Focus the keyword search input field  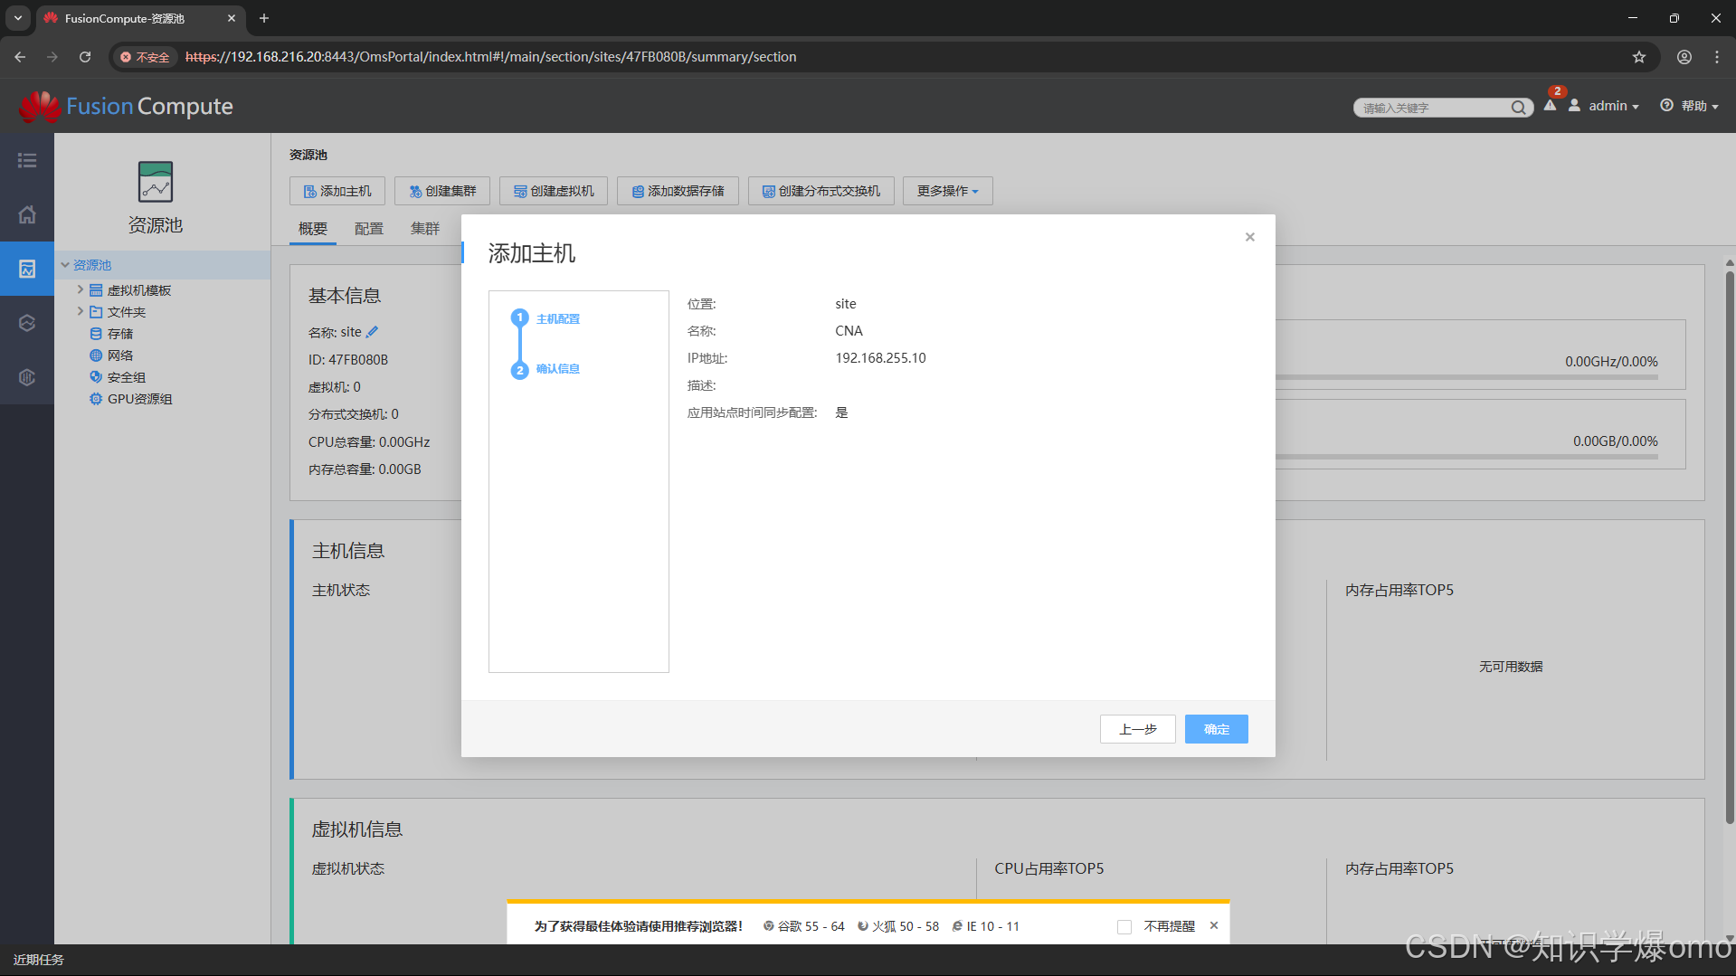coord(1434,108)
